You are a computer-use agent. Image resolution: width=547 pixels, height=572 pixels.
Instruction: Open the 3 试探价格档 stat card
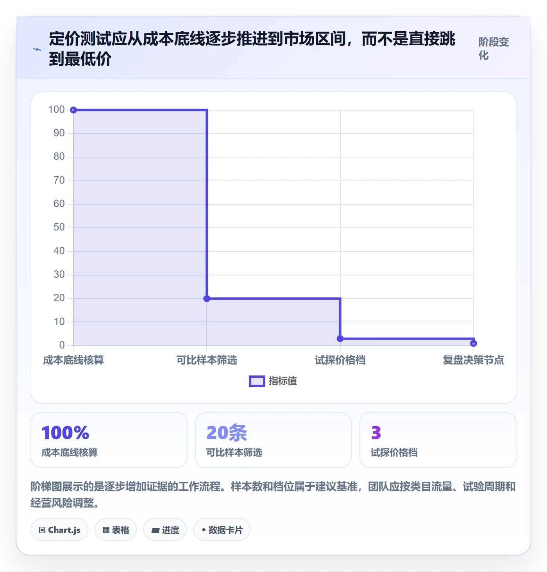click(438, 440)
